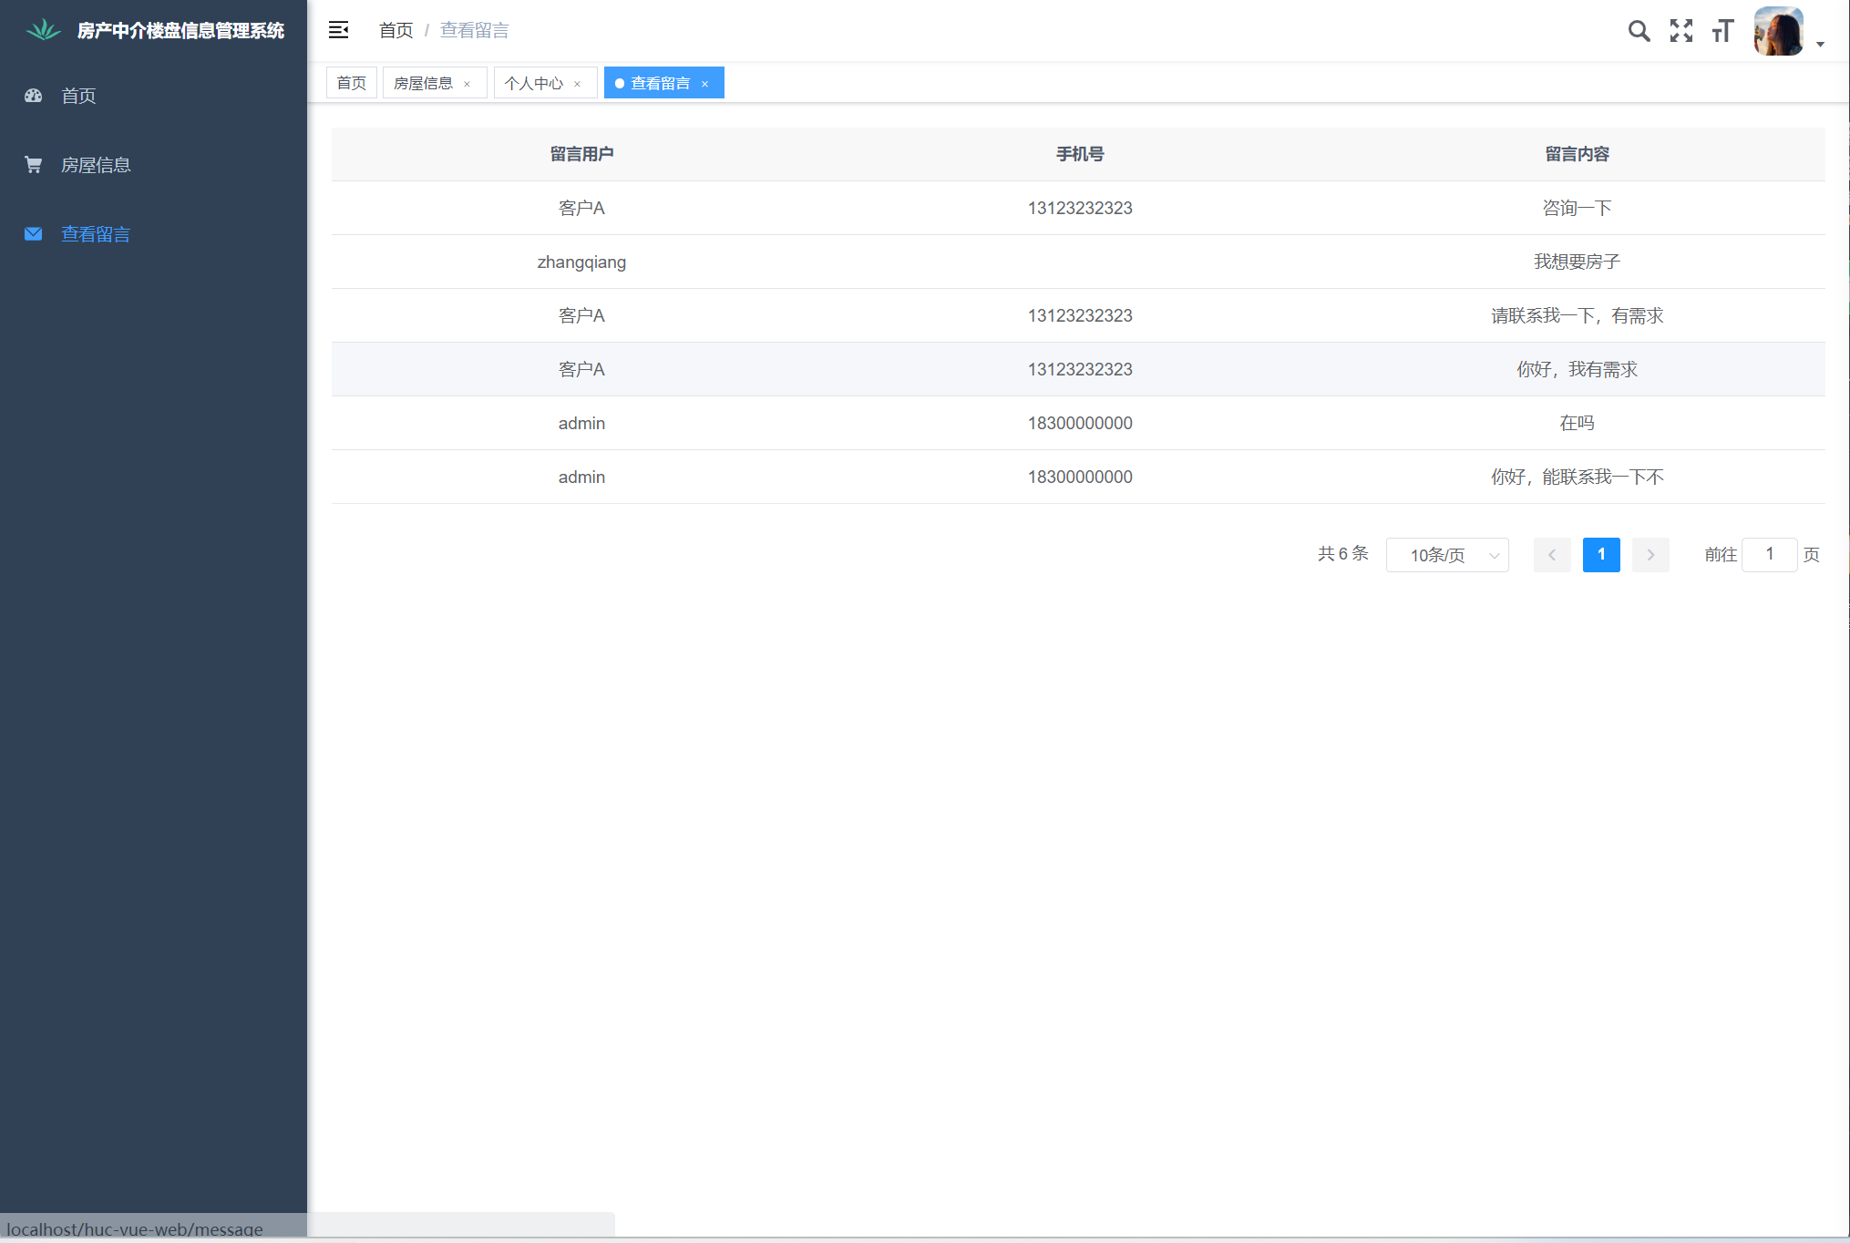The width and height of the screenshot is (1850, 1243).
Task: Click the 查看留言 sidebar envelope icon
Action: coord(34,234)
